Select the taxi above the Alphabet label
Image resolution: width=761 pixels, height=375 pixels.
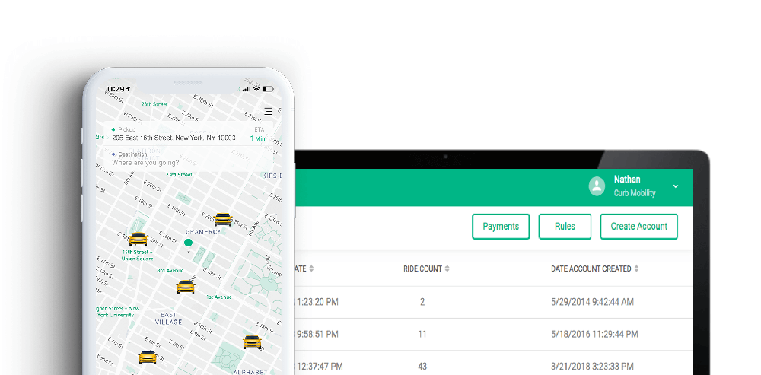coord(252,342)
